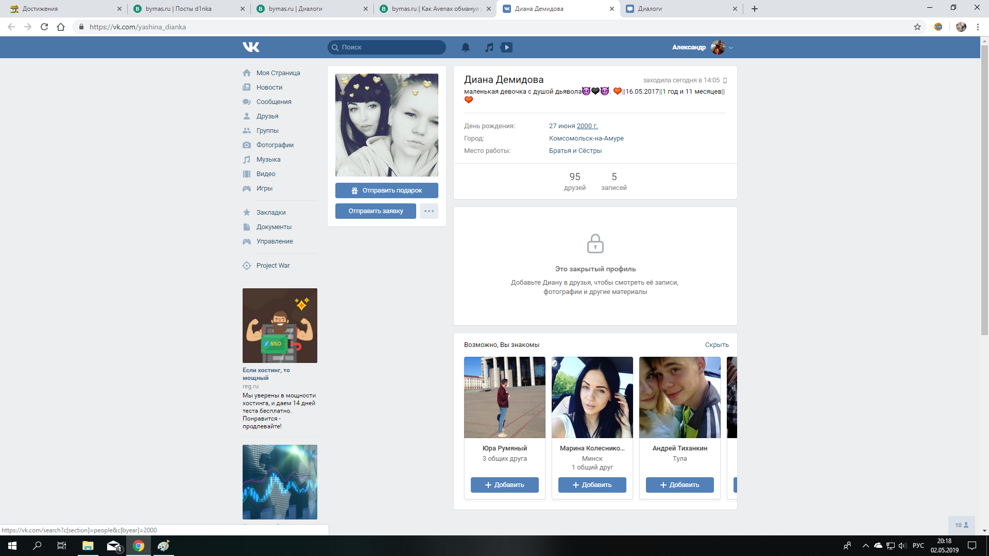Viewport: 989px width, 556px height.
Task: Open Chrome from the Windows taskbar
Action: click(138, 546)
